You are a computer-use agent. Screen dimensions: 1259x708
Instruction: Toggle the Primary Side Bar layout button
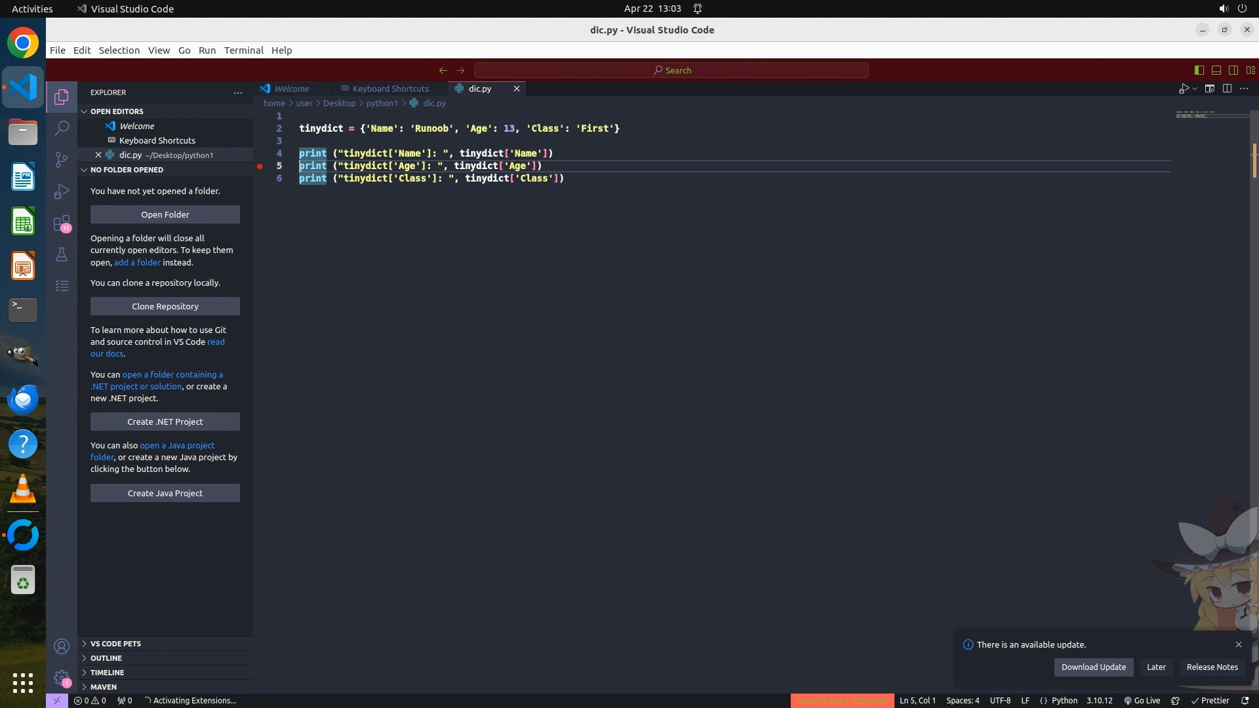coord(1199,70)
